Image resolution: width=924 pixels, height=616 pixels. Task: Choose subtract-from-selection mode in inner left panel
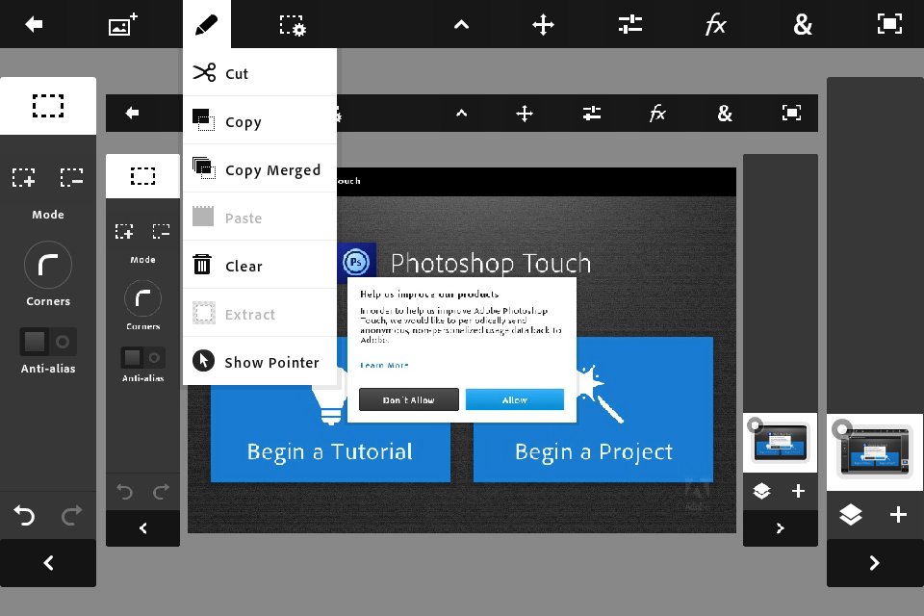click(x=161, y=230)
